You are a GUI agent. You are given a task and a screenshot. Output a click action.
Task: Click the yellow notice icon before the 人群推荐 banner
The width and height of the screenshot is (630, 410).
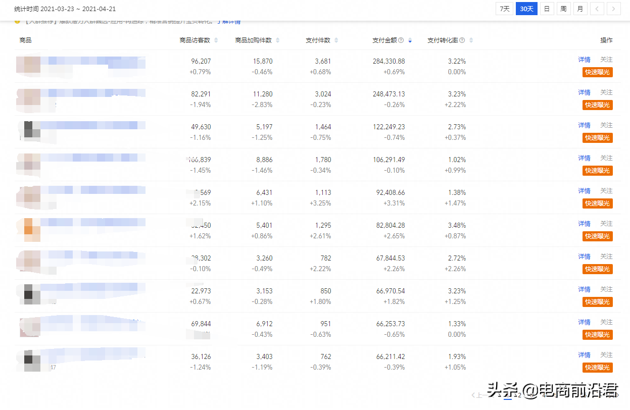17,22
